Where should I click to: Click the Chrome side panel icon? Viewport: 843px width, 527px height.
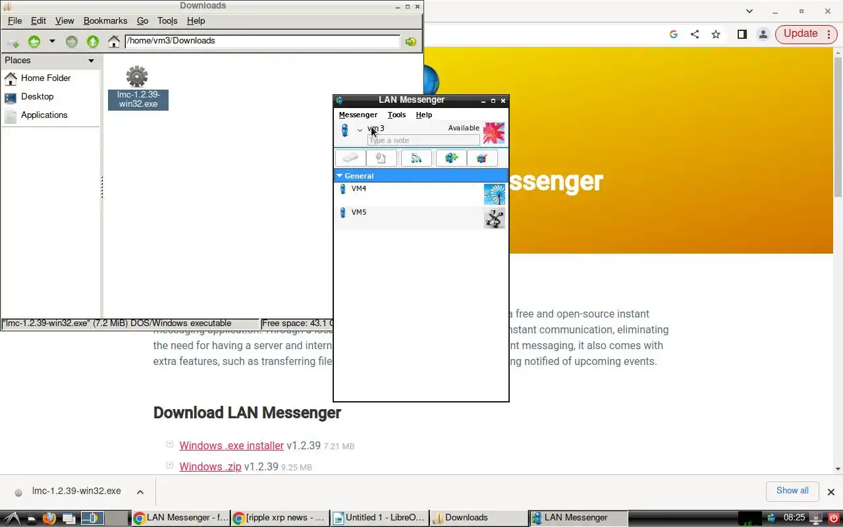[x=742, y=34]
